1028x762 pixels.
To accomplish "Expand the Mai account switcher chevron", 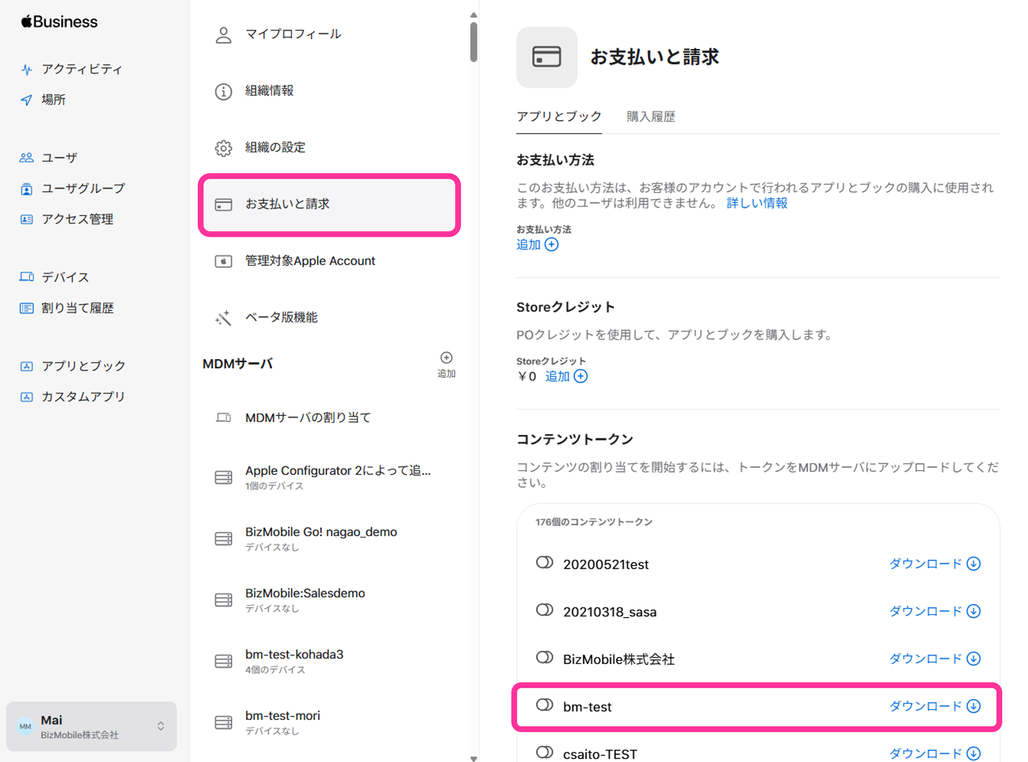I will tap(161, 726).
